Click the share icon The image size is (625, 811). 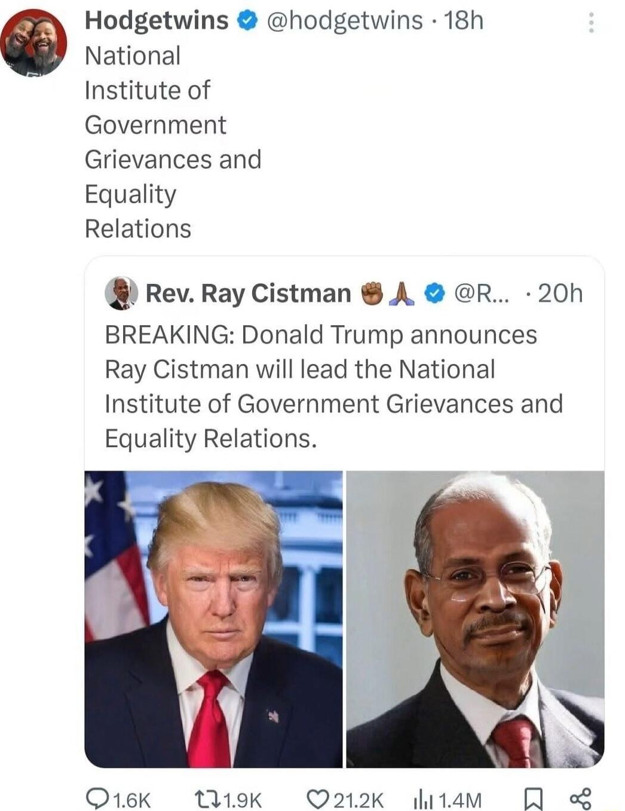coord(580,798)
